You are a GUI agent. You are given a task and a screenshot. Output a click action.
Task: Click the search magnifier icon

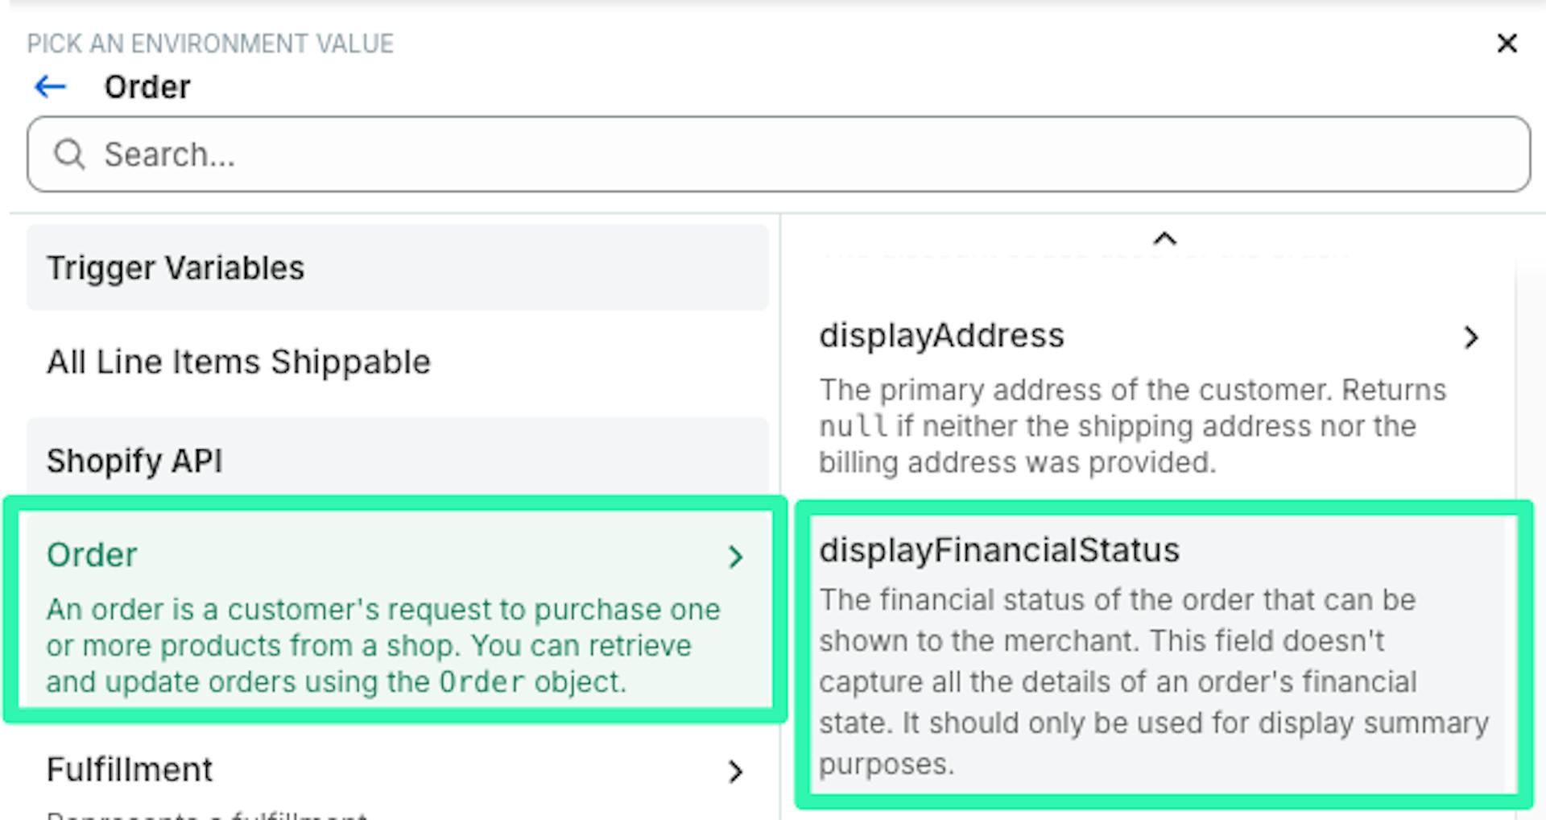(x=69, y=154)
